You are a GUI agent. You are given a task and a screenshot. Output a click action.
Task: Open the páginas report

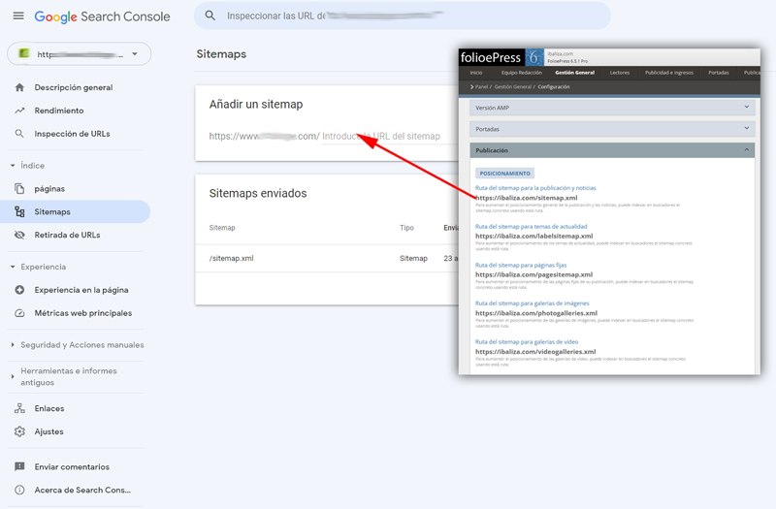[x=49, y=188]
